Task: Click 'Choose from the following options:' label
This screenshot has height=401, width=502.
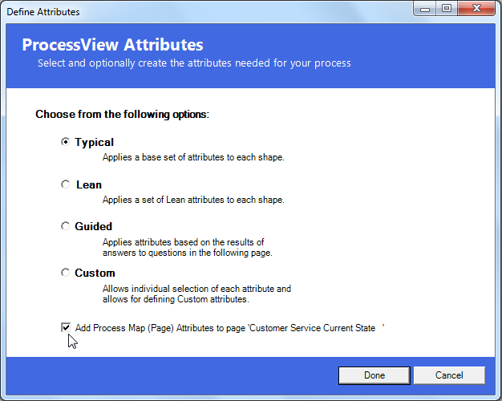Action: coord(123,115)
